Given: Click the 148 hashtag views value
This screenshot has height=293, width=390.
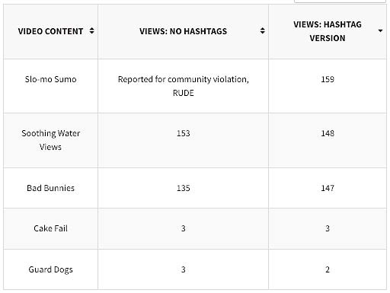Looking at the screenshot, I should tap(328, 133).
